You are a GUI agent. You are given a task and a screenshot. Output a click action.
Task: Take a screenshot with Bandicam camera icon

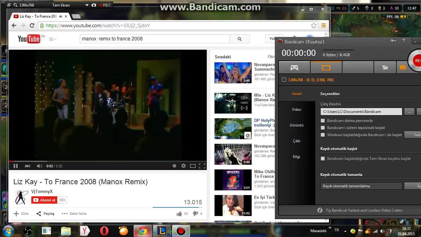(403, 68)
